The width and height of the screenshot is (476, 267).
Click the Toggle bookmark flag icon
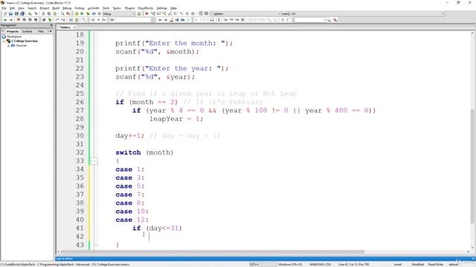(19, 20)
